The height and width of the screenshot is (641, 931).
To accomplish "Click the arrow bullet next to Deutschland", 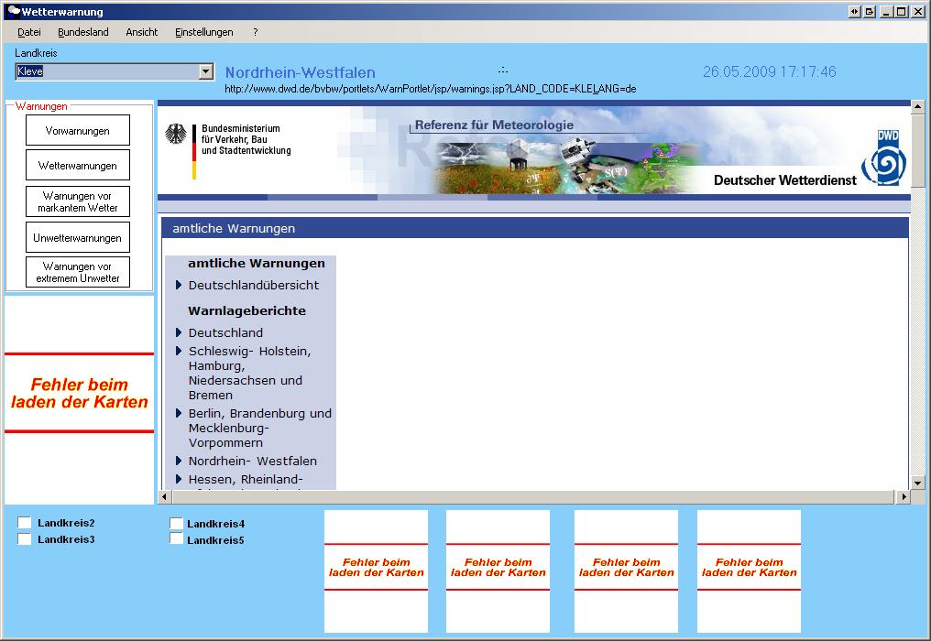I will click(x=180, y=332).
